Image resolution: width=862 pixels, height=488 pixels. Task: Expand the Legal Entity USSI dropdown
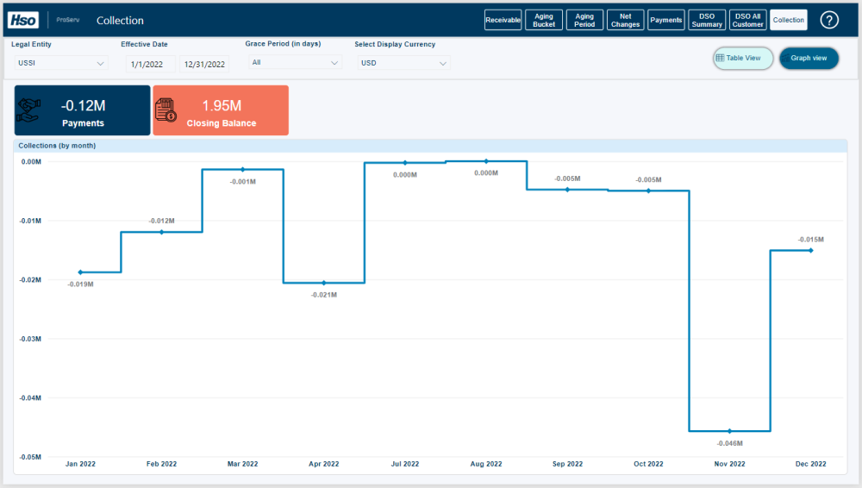pos(60,63)
